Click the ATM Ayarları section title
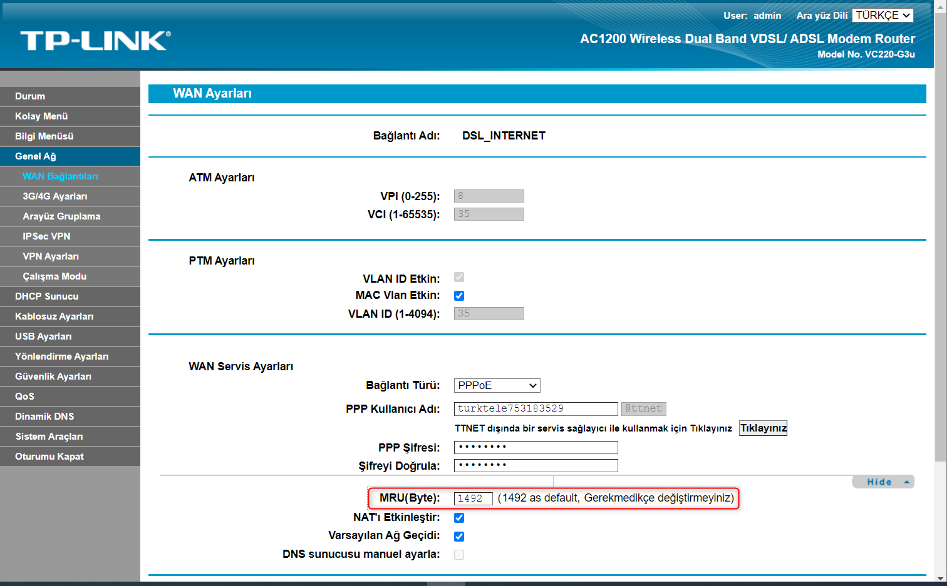Image resolution: width=947 pixels, height=586 pixels. point(222,178)
